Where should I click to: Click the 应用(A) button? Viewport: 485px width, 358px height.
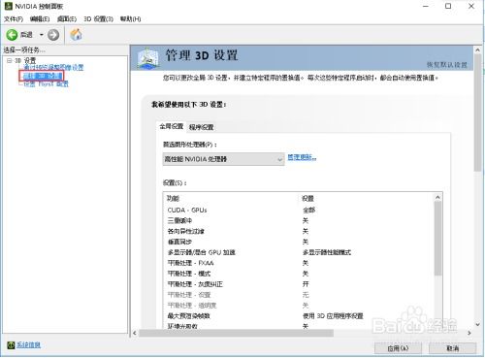click(398, 348)
